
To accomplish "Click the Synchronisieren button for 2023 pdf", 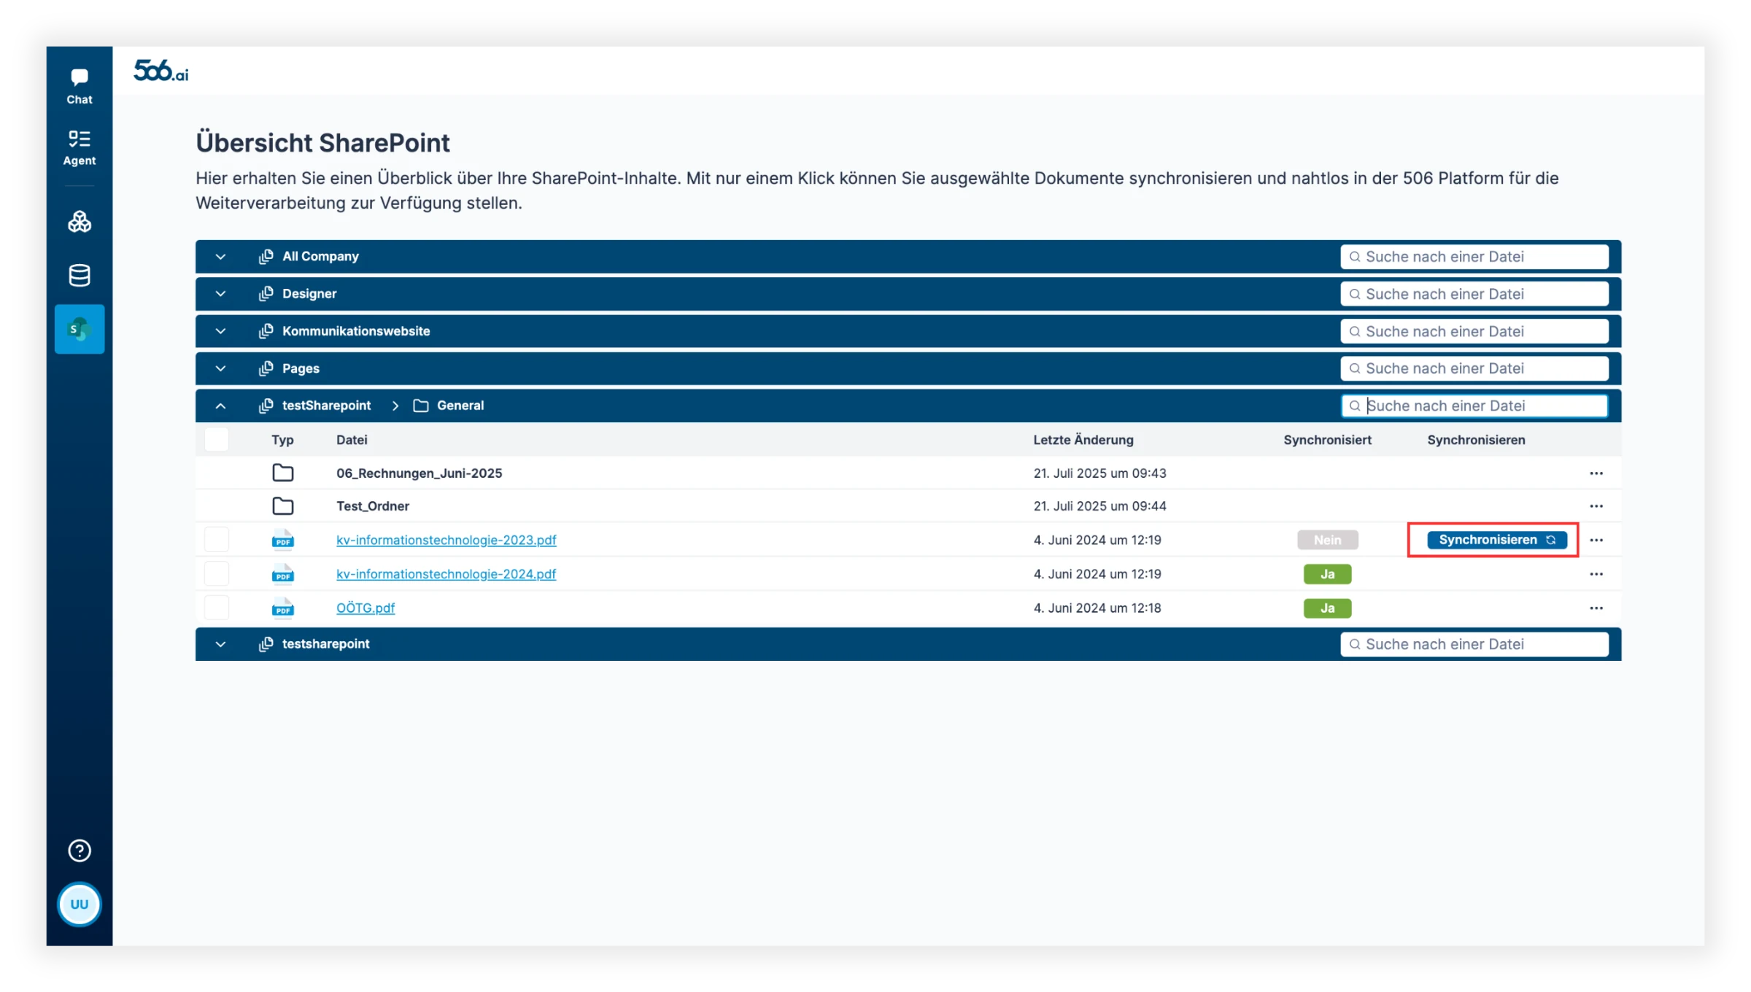I will point(1496,540).
